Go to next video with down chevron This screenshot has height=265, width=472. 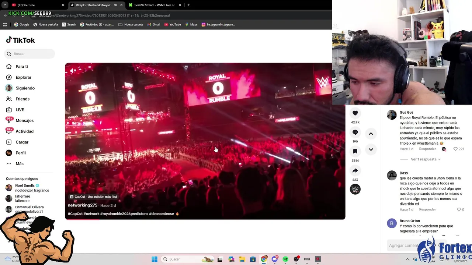click(371, 149)
